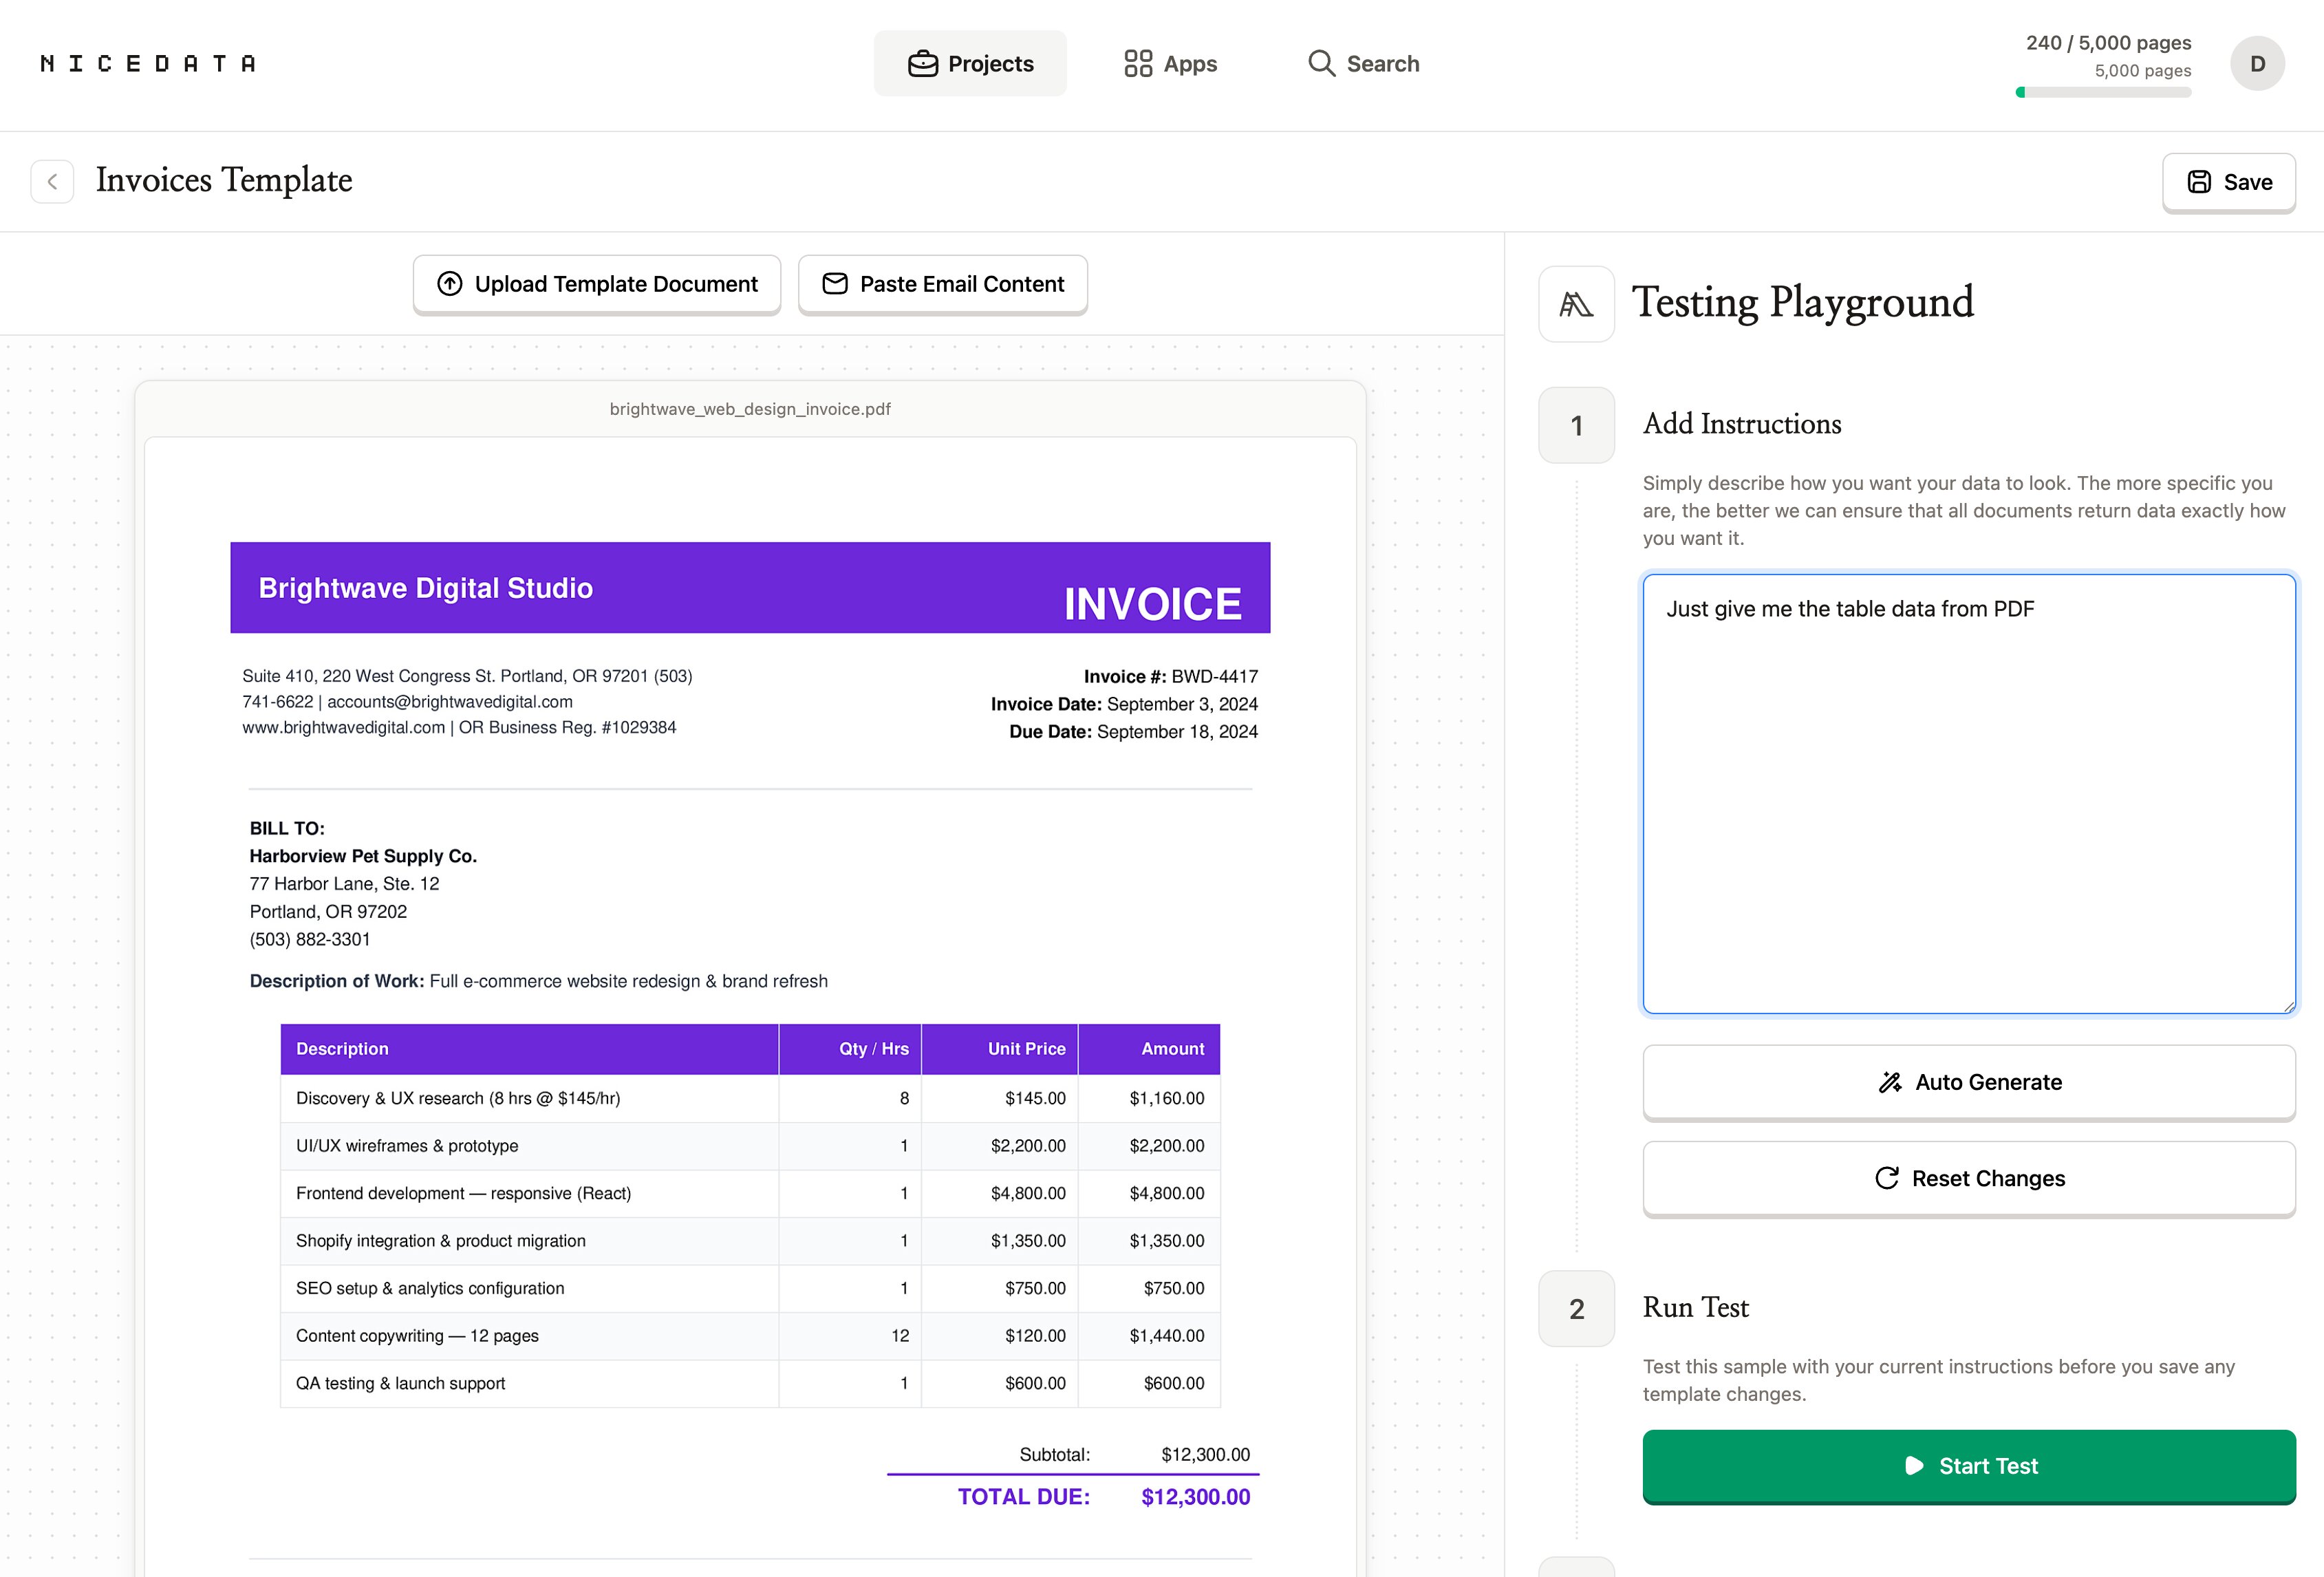This screenshot has height=1577, width=2324.
Task: Click the Description of Work line
Action: tap(539, 981)
